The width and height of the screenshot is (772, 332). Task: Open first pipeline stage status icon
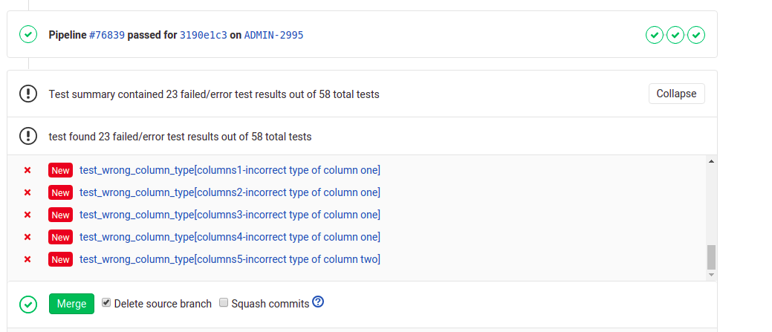point(655,35)
